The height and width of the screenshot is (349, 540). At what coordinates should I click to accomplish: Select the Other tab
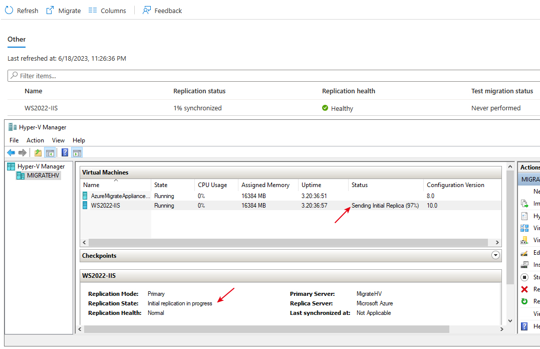pos(17,40)
